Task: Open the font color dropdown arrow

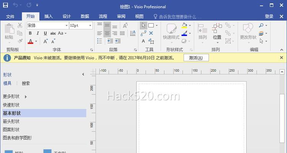Action: [36, 41]
